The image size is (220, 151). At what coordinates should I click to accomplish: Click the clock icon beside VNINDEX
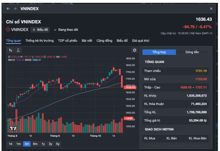8,30
